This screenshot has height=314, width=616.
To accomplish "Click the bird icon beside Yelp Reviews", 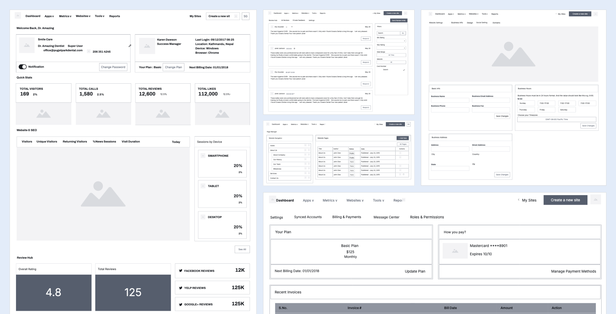I will pos(181,288).
